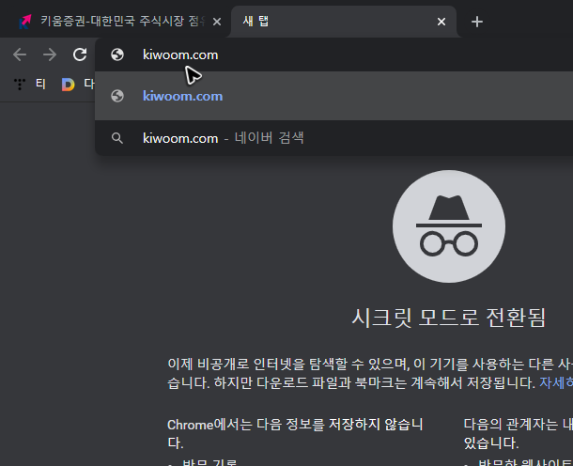
Task: Go forward with the forward arrow
Action: pyautogui.click(x=50, y=54)
